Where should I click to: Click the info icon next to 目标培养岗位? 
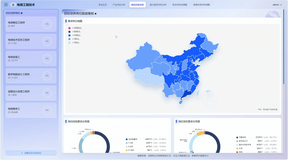coord(22,13)
